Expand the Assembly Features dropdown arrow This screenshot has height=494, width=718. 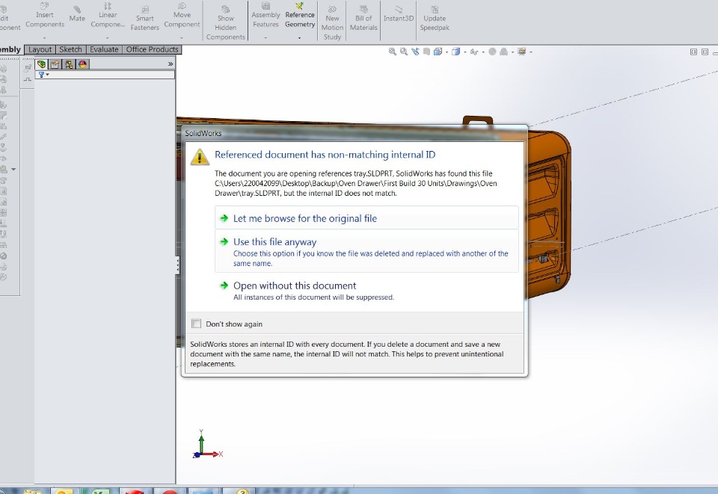[x=266, y=38]
